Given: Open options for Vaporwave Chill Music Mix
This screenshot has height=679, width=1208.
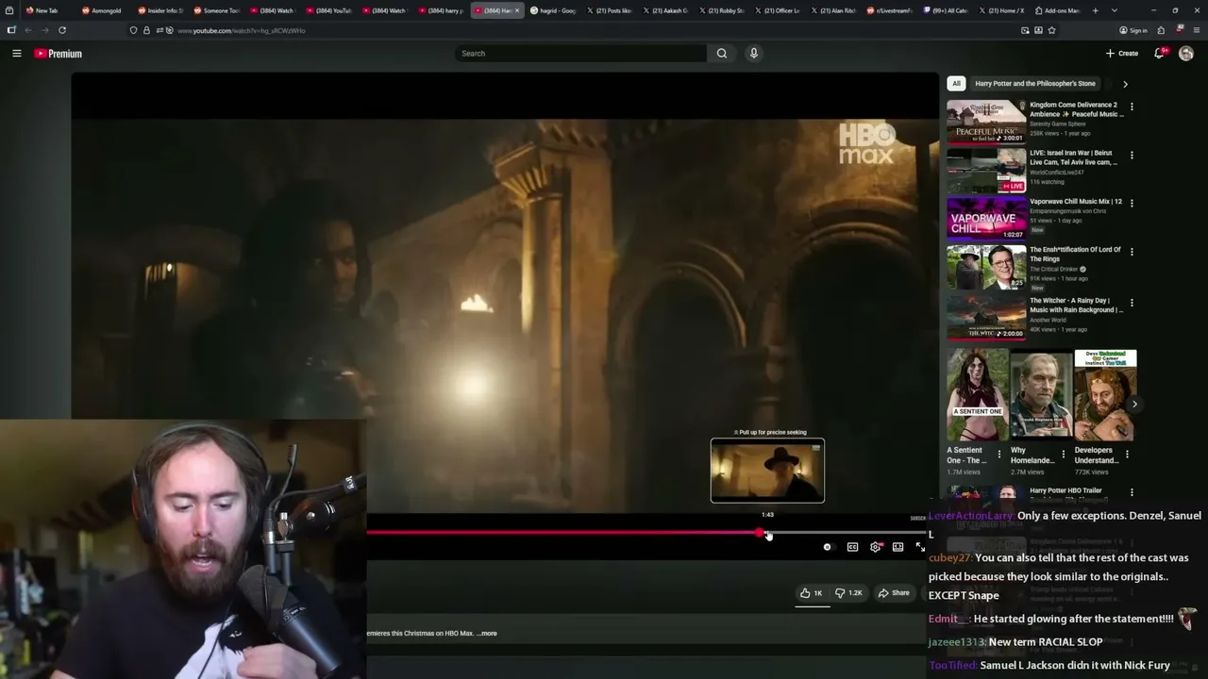Looking at the screenshot, I should pyautogui.click(x=1132, y=203).
